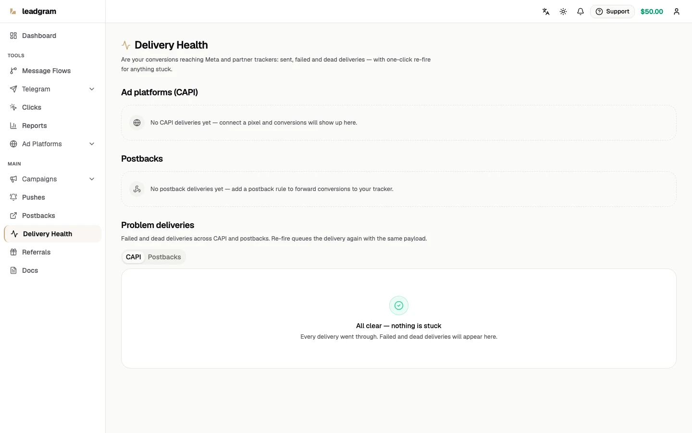Click the Referrals gift icon
Image resolution: width=692 pixels, height=433 pixels.
pos(13,252)
